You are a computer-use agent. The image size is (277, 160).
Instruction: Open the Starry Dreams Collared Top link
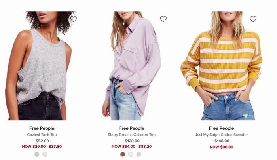132,135
